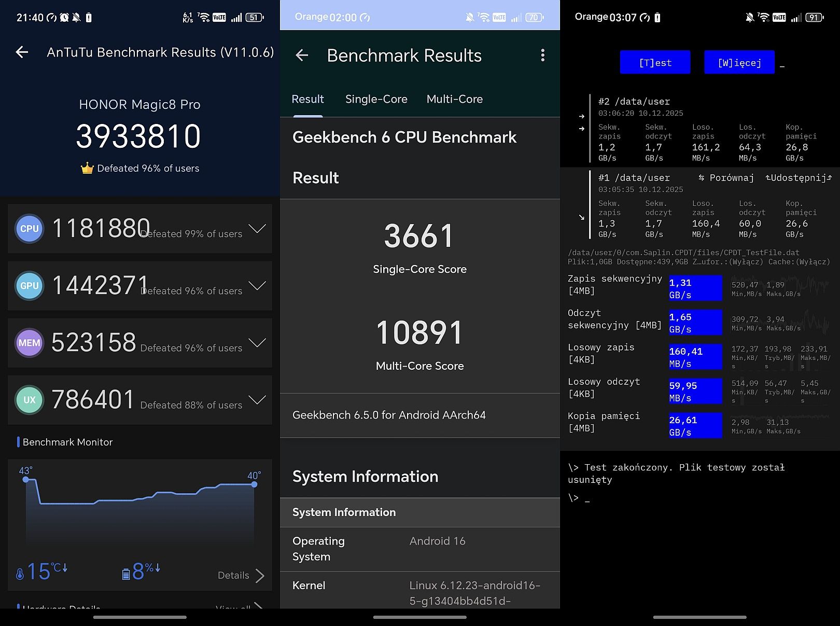Screen dimensions: 840x626
Task: Switch to the Multi-Core tab
Action: point(455,99)
